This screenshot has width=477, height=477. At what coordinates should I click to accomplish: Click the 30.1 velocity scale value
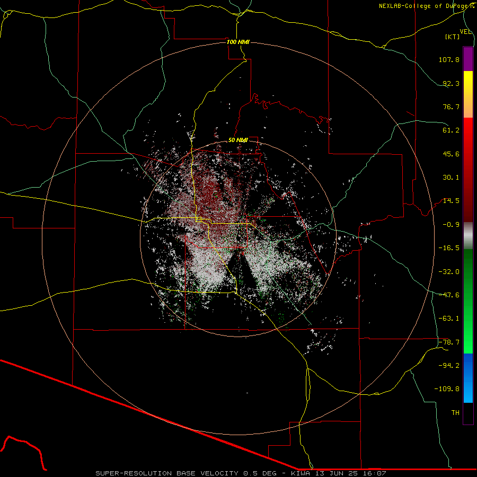click(x=451, y=178)
